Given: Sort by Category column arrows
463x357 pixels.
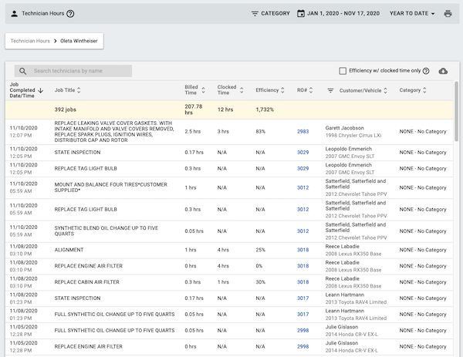Looking at the screenshot, I should pos(424,90).
